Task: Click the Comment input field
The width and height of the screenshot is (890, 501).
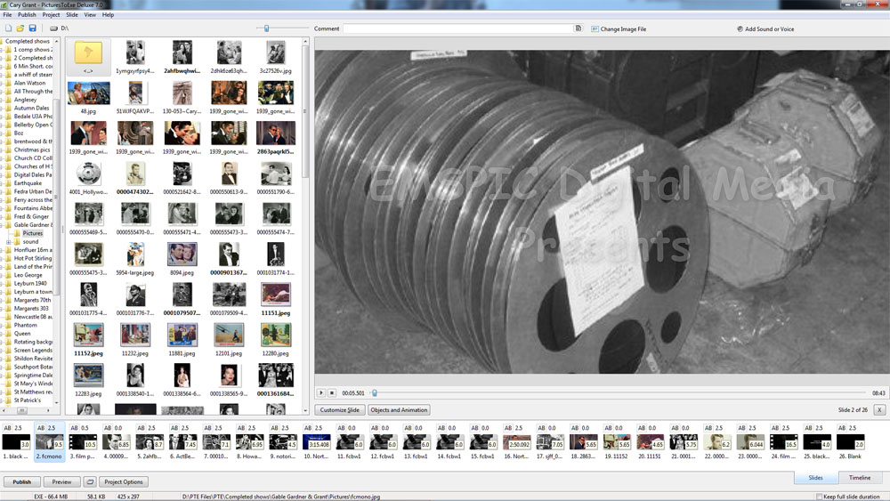Action: point(458,28)
